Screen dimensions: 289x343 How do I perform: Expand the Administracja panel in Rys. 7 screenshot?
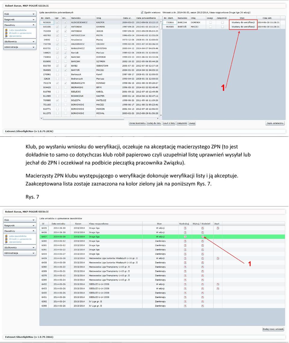tap(20, 253)
